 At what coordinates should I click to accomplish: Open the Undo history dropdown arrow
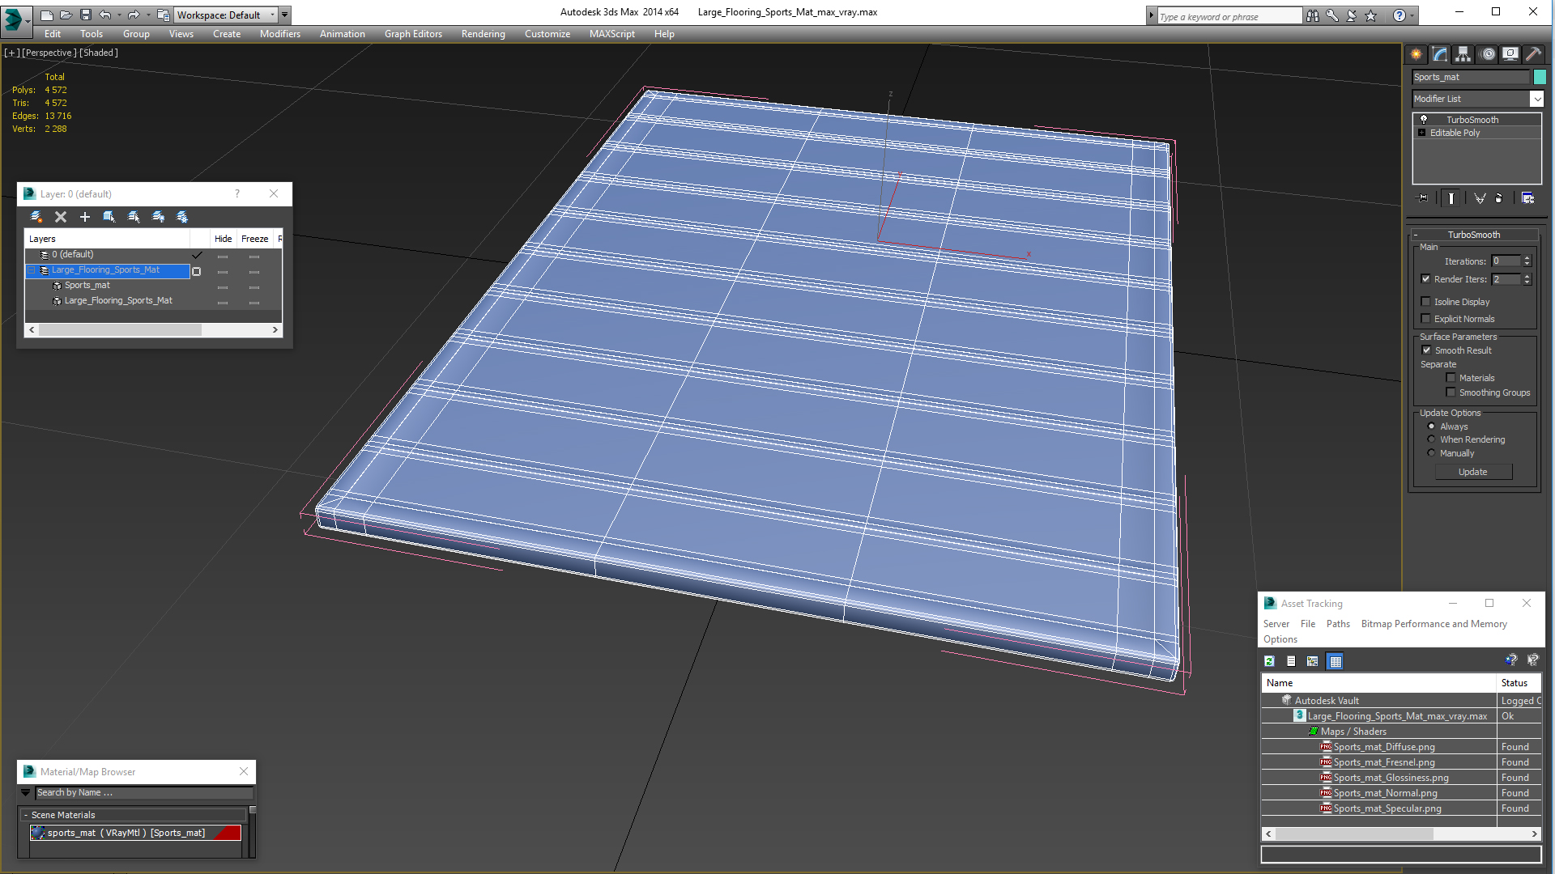[119, 15]
